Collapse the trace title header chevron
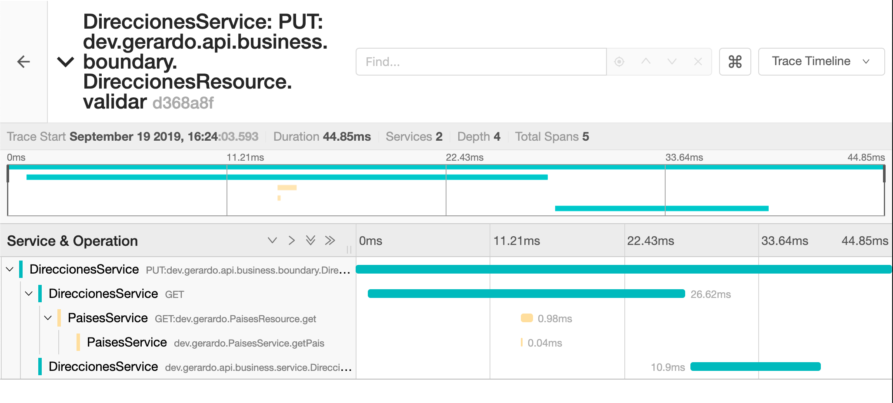Screen dimensions: 893x403 66,62
